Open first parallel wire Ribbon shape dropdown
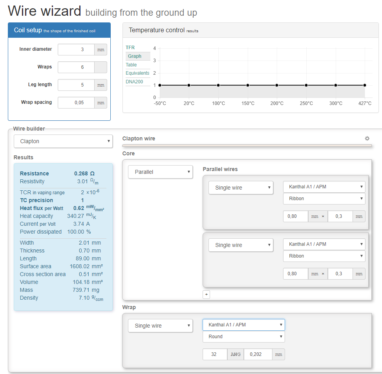 (324, 199)
